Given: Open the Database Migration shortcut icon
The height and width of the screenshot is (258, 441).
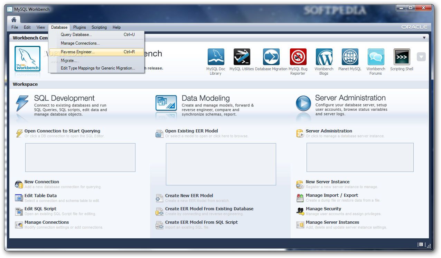Looking at the screenshot, I should [x=271, y=57].
